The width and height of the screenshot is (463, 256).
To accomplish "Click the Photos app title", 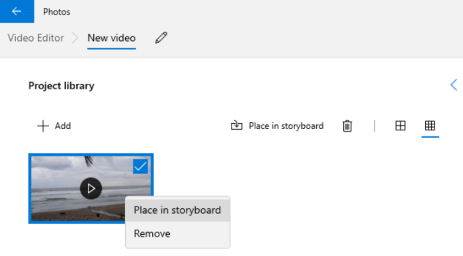I will click(56, 12).
